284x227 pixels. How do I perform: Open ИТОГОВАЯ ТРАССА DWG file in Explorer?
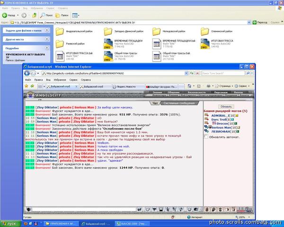[x=217, y=44]
